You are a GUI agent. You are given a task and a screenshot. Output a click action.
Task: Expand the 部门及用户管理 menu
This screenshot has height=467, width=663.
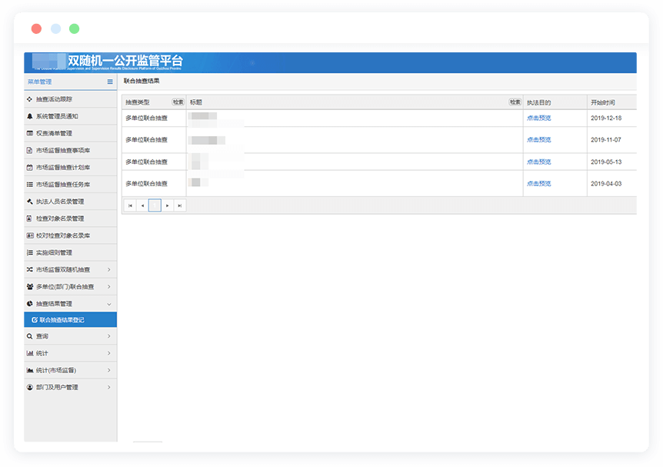108,387
